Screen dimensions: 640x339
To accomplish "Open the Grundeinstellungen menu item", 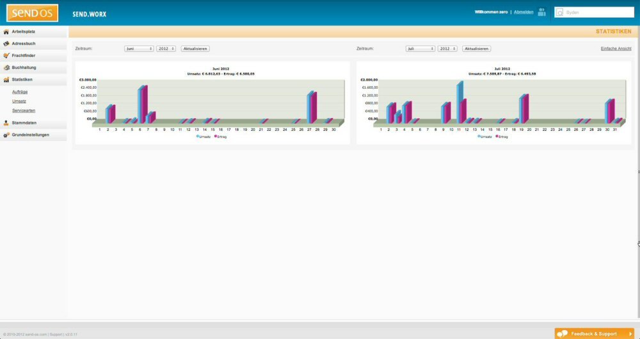I will click(33, 135).
